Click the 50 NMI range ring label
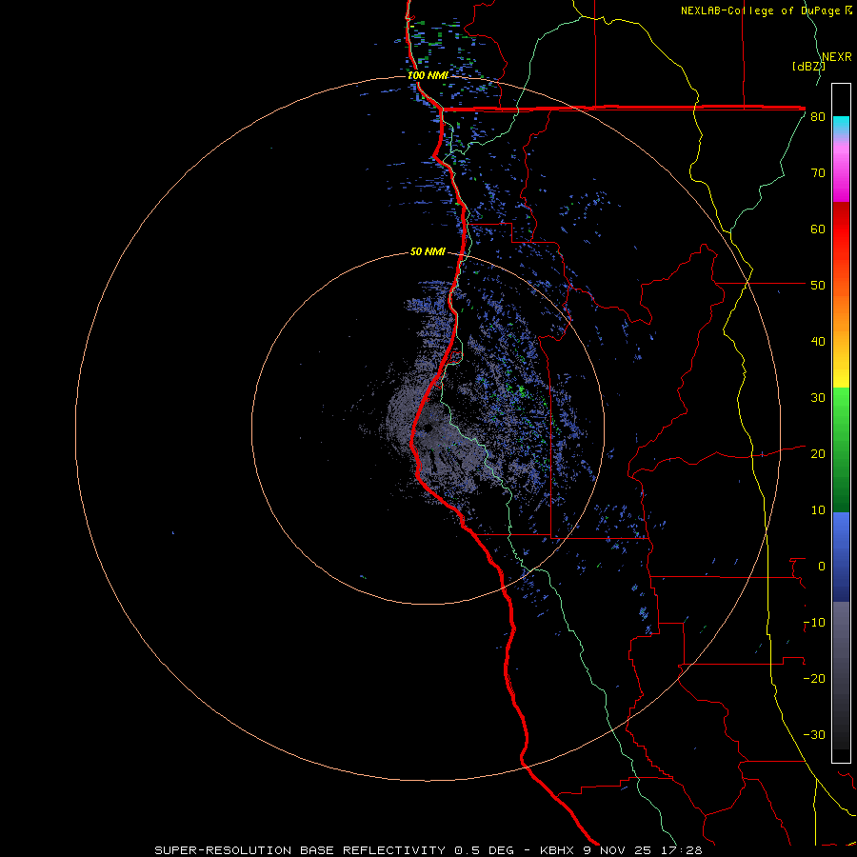857x857 pixels. [428, 252]
